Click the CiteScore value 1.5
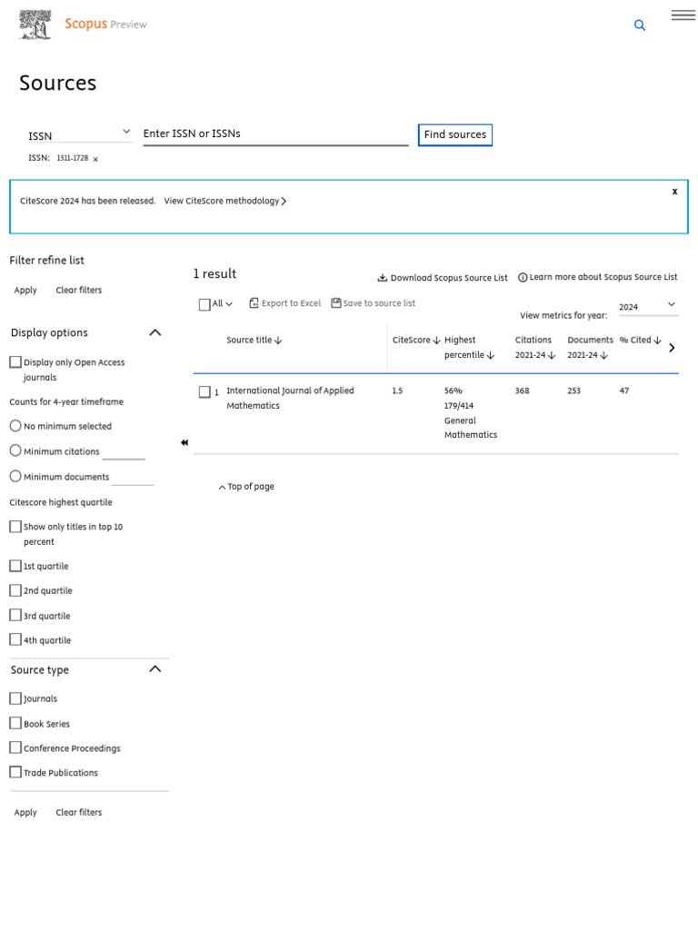This screenshot has width=698, height=930. 397,391
